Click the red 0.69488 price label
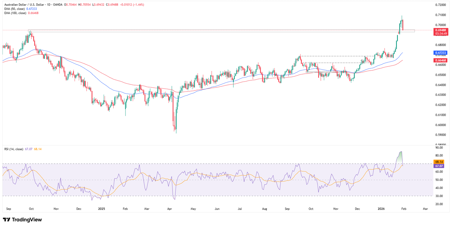The image size is (452, 227). coord(441,30)
